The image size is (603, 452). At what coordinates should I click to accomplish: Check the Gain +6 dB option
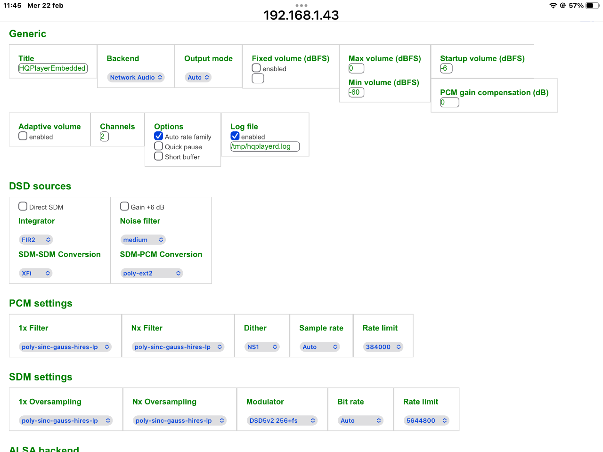click(x=124, y=206)
